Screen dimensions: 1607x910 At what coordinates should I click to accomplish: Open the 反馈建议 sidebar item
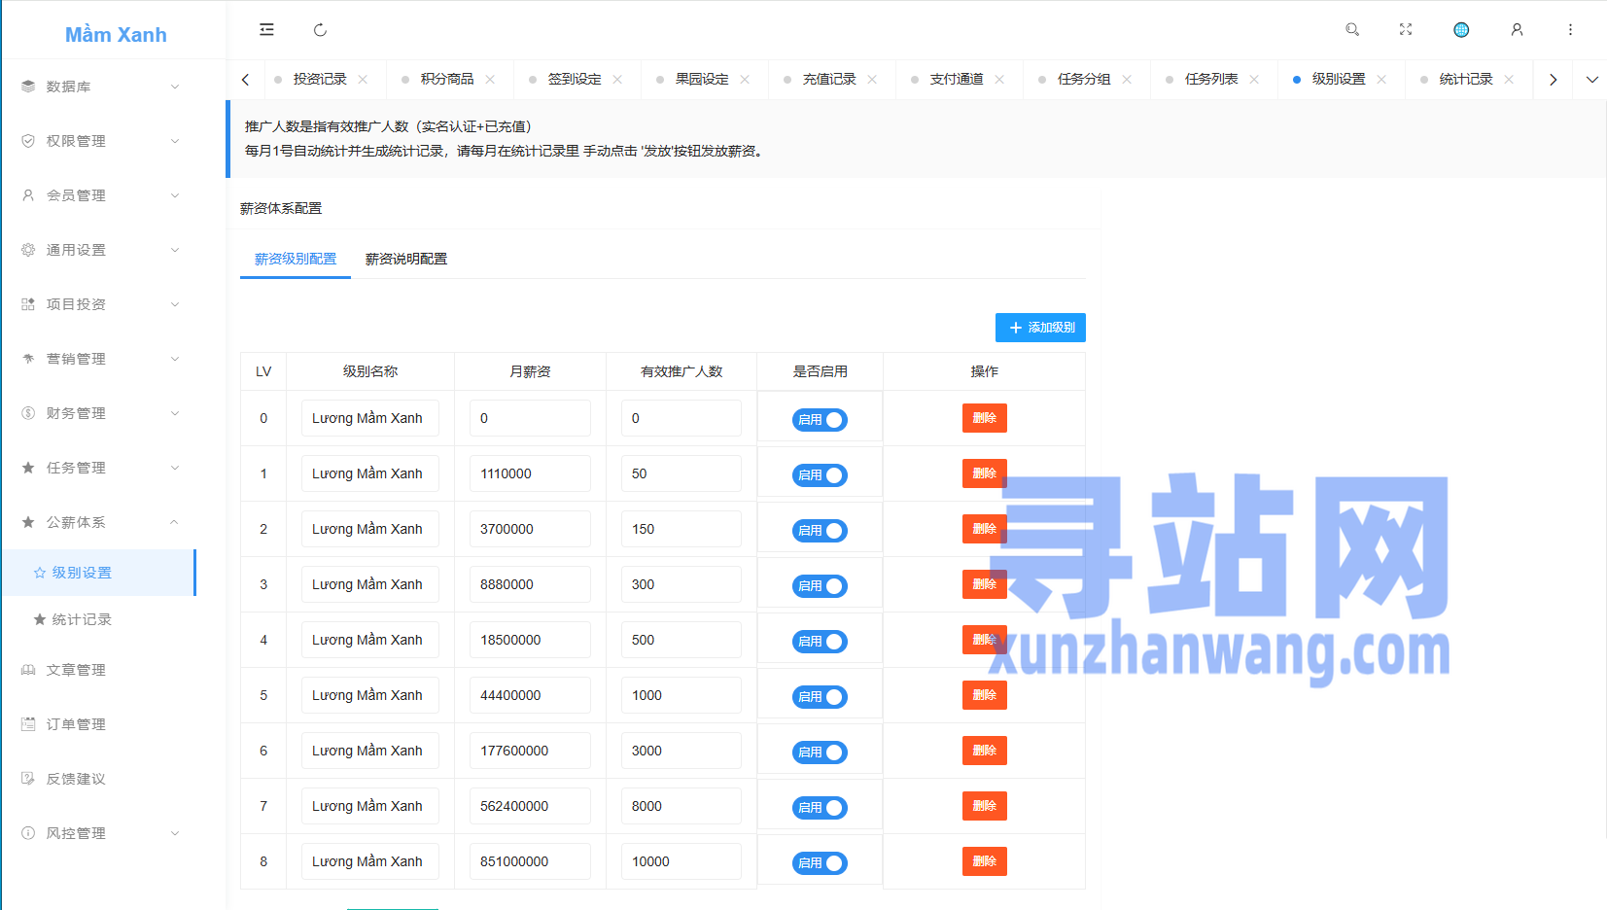point(97,779)
